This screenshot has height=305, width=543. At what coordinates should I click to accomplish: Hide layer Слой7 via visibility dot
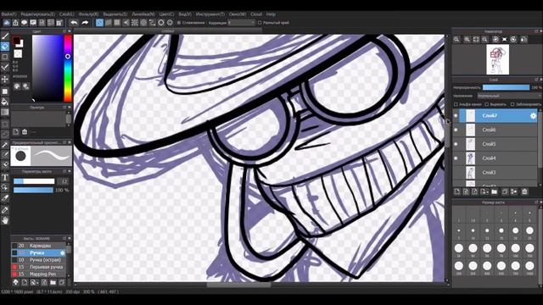pyautogui.click(x=456, y=116)
